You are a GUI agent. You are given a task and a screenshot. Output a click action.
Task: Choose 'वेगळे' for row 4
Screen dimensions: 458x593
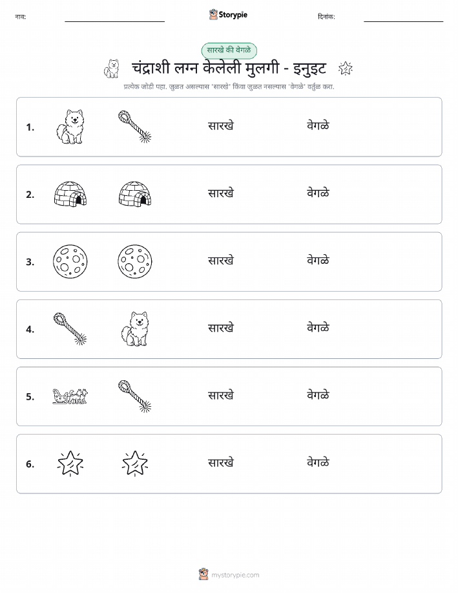[x=318, y=328]
